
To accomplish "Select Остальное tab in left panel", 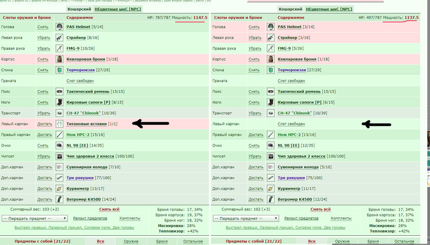I will coord(193,241).
